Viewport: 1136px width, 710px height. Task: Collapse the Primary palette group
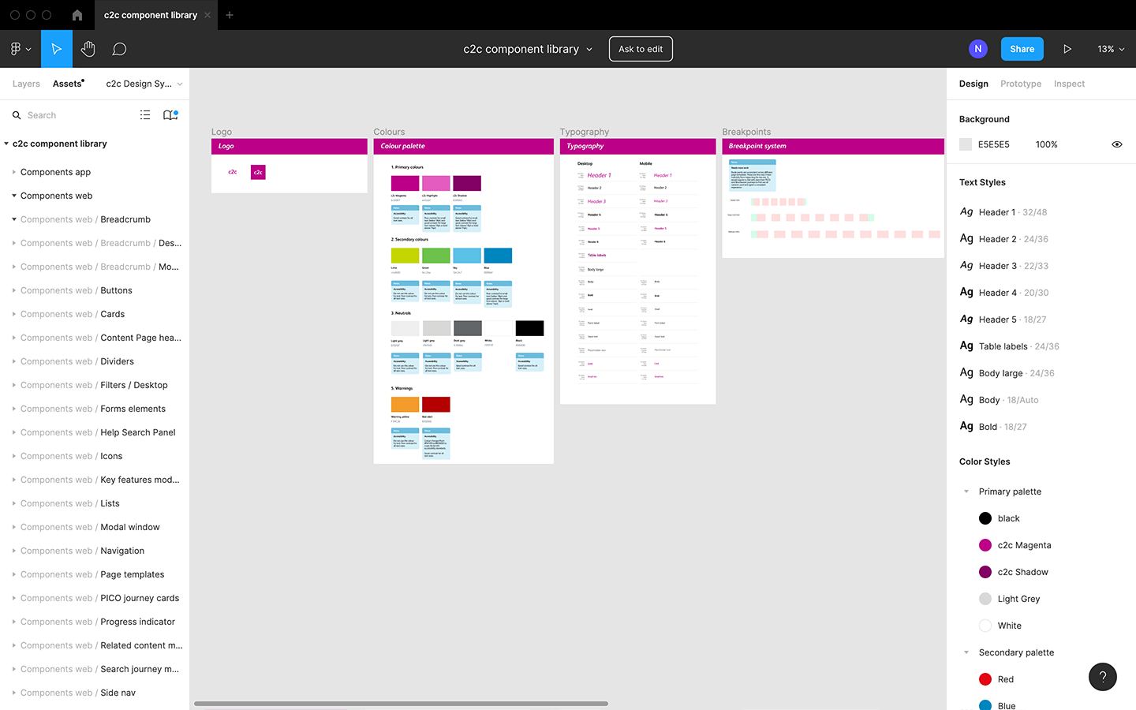[966, 491]
